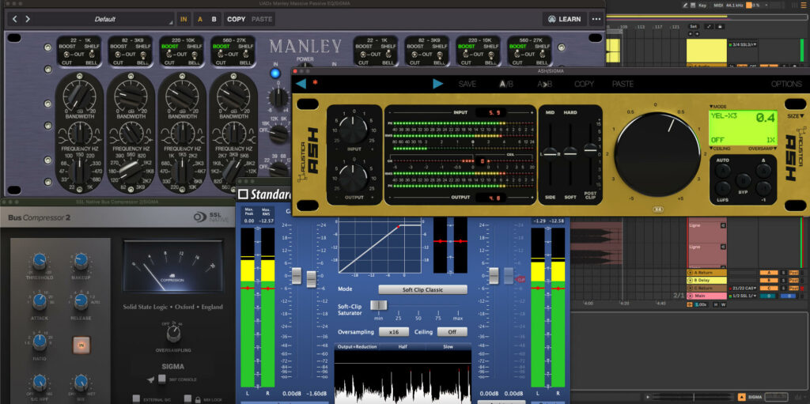Image resolution: width=810 pixels, height=404 pixels.
Task: Click the next preset arrow in ASH
Action: pos(438,84)
